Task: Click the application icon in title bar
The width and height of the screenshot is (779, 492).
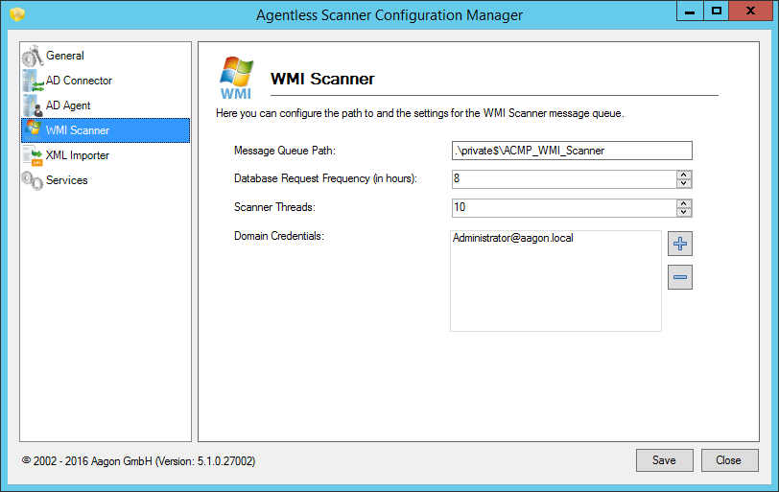Action: tap(17, 14)
